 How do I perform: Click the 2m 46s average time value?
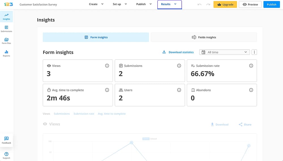58,98
